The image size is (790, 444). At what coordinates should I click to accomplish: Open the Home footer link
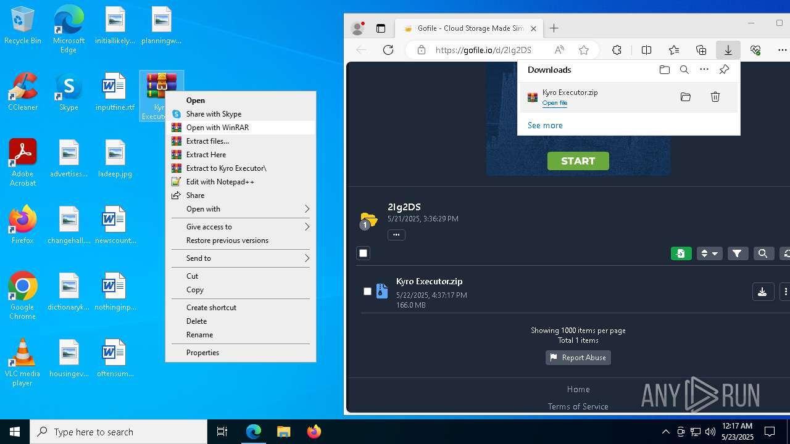(x=578, y=389)
